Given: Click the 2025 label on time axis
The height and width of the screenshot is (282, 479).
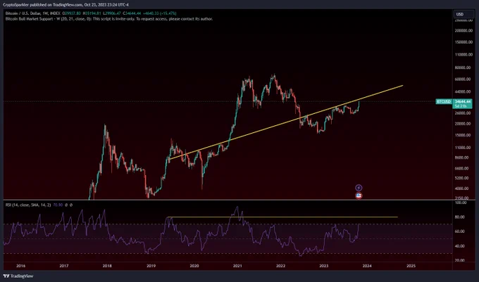Looking at the screenshot, I should 411,266.
